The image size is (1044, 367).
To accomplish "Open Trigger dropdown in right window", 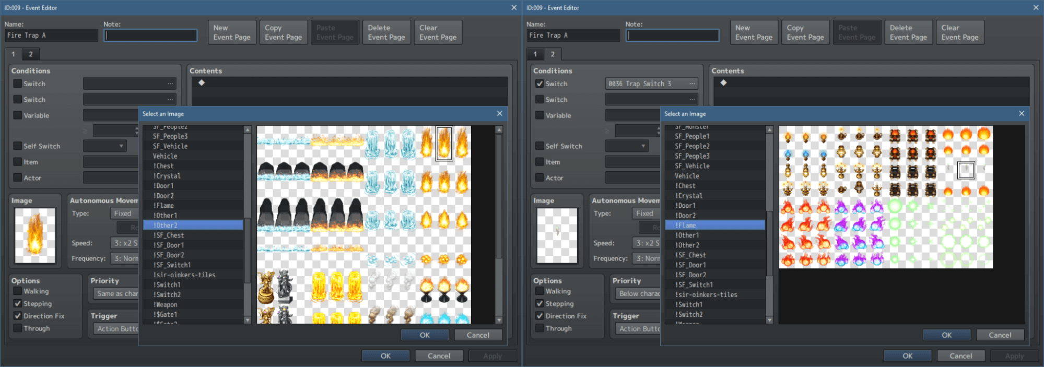I will [x=638, y=329].
